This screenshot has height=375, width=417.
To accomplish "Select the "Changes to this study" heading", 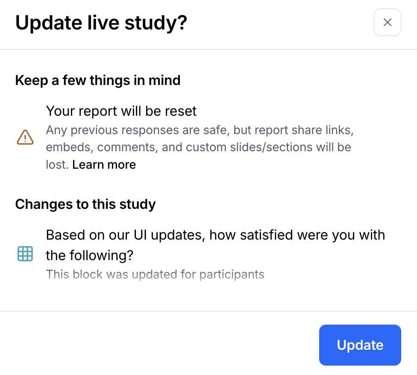I will [x=85, y=204].
